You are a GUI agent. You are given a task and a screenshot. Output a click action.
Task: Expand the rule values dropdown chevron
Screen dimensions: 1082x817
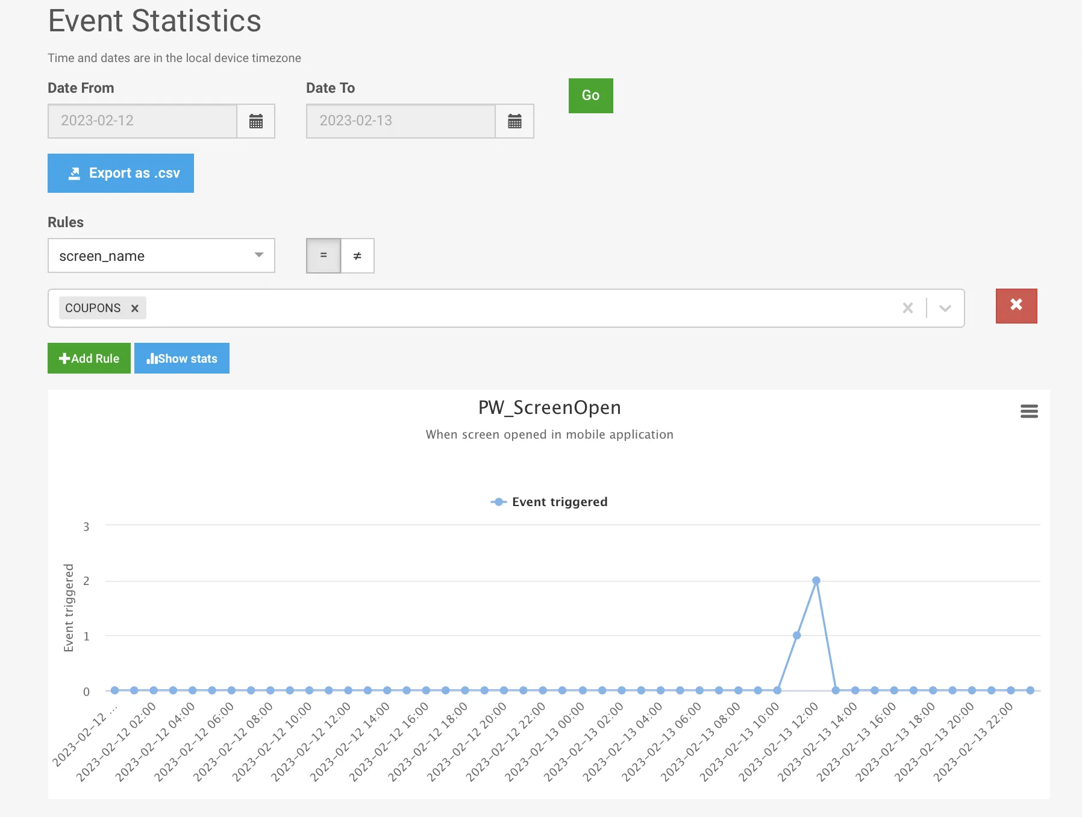pyautogui.click(x=945, y=308)
